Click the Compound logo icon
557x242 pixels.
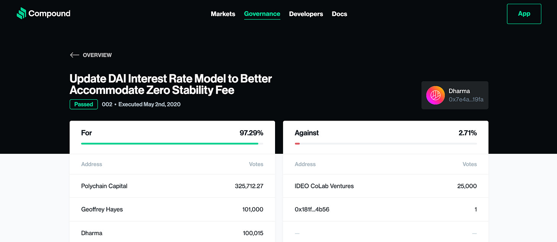[21, 13]
